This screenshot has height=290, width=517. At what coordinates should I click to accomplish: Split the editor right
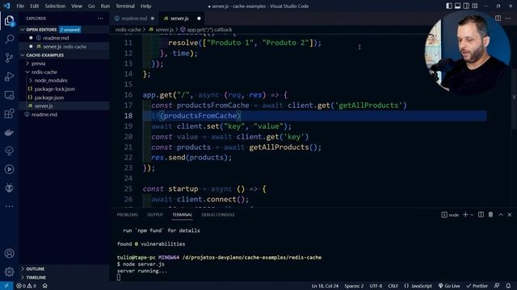498,19
